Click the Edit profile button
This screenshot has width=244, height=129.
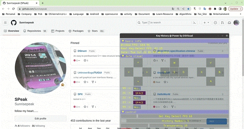point(40,119)
